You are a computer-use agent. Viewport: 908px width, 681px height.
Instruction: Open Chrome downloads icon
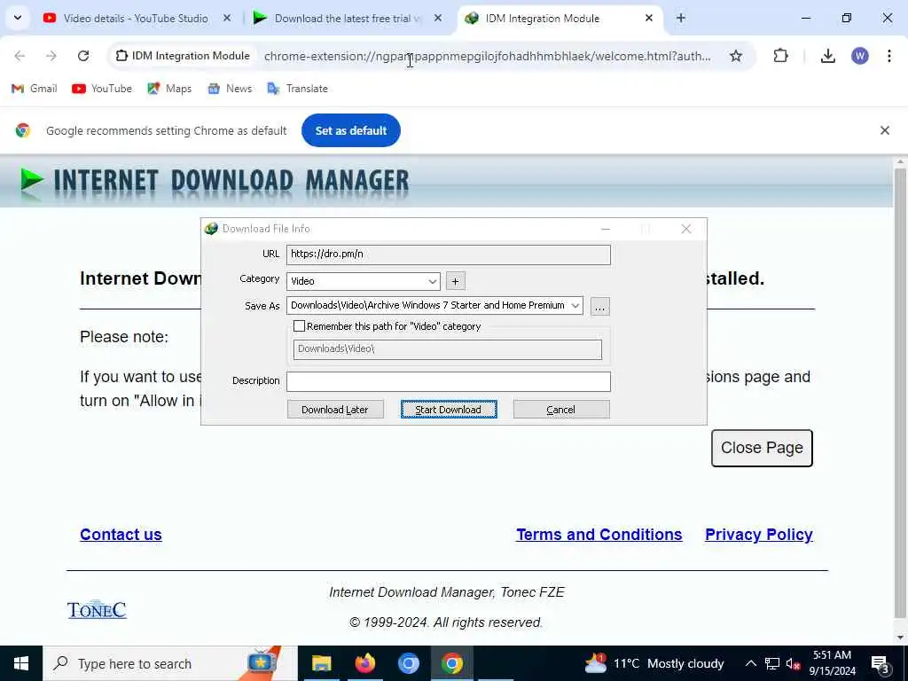(828, 56)
